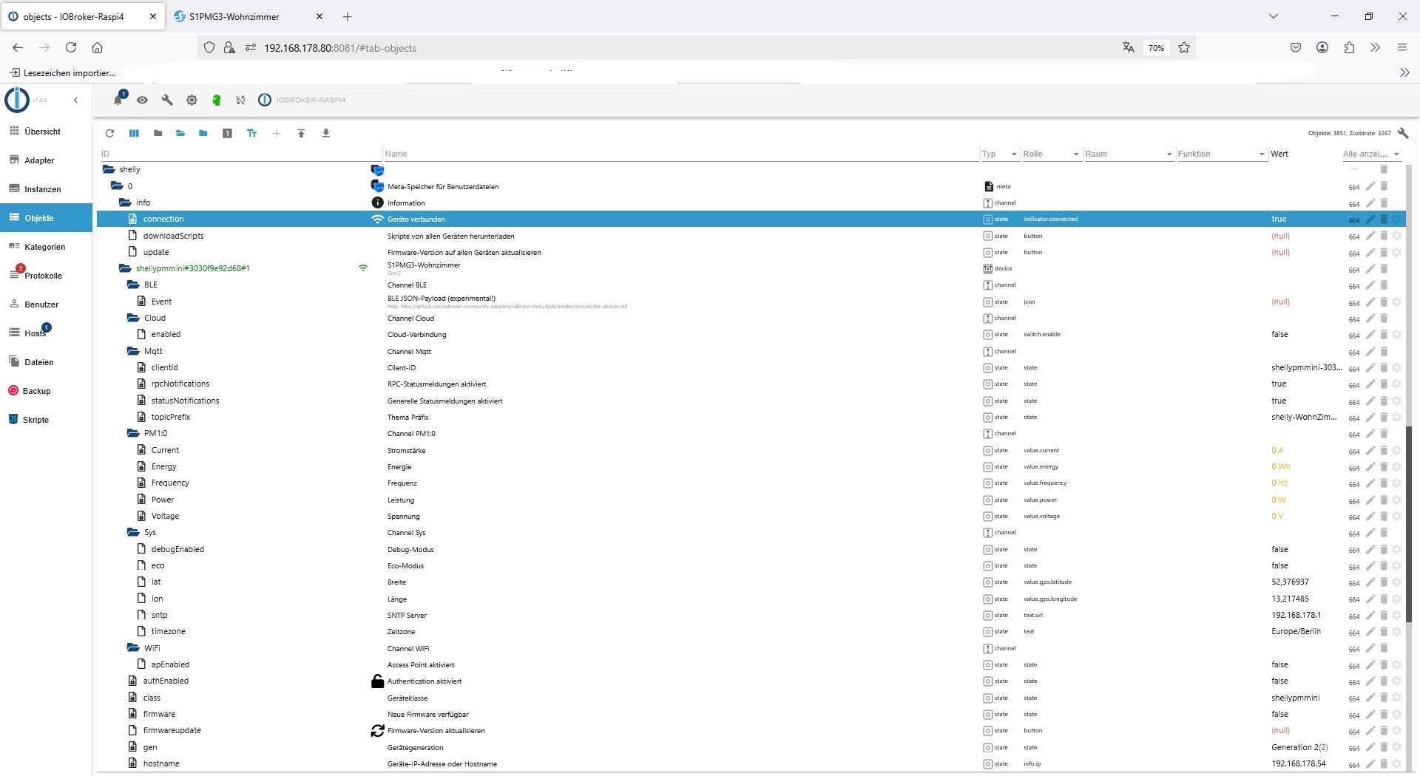
Task: Collapse the BLE channel folder
Action: coord(133,285)
